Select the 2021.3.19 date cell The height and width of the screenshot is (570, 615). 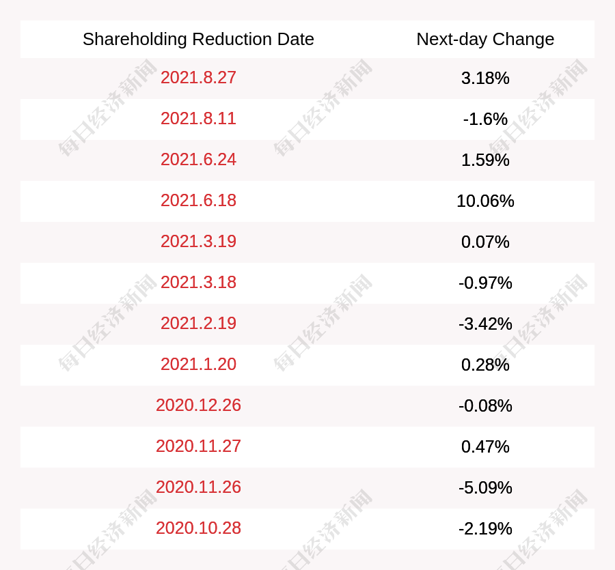198,242
